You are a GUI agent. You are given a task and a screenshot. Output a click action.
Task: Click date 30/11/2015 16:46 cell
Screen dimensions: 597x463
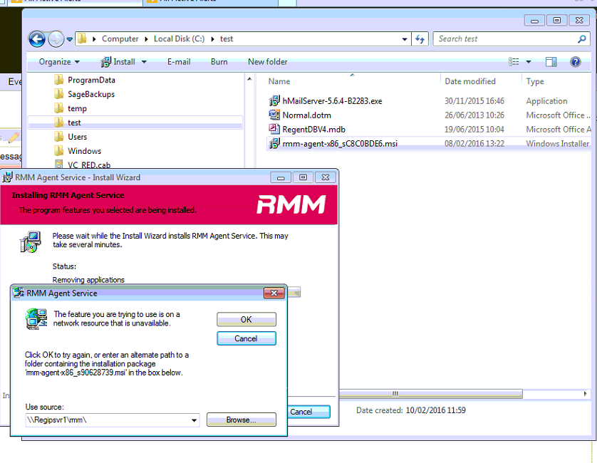(x=474, y=101)
